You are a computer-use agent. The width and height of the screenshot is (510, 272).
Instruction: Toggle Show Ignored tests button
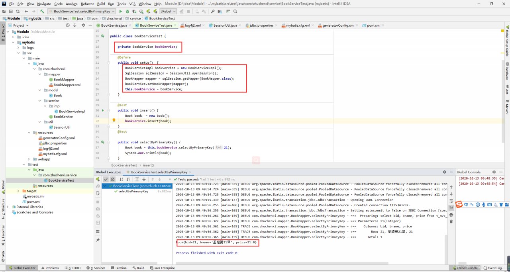(x=113, y=180)
